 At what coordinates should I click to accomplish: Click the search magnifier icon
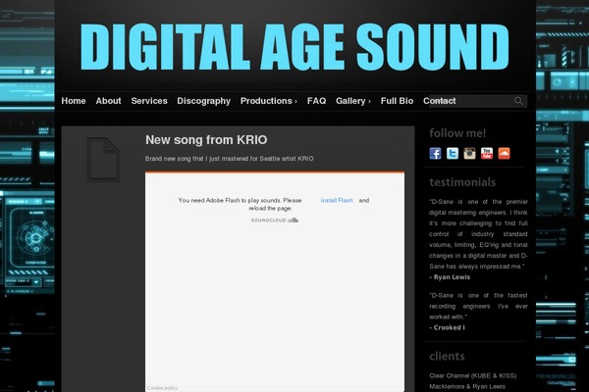(x=518, y=101)
